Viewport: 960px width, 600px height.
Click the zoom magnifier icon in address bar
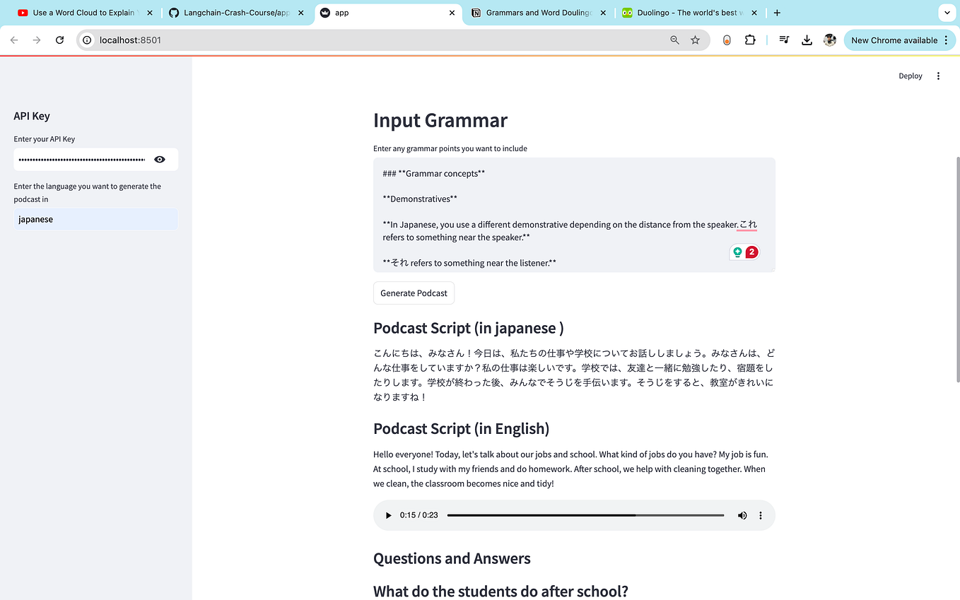pyautogui.click(x=674, y=40)
